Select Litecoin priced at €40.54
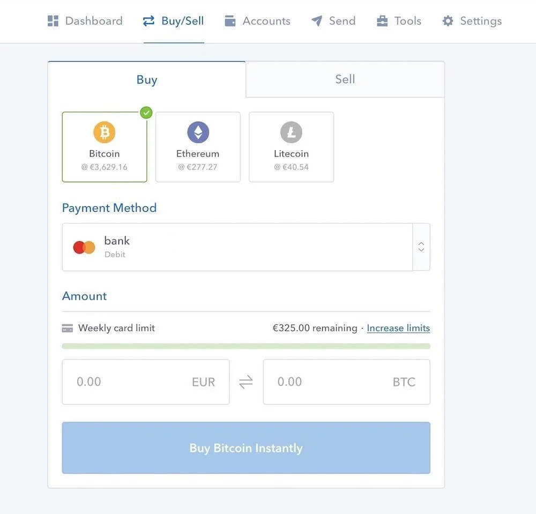Image resolution: width=536 pixels, height=514 pixels. (x=291, y=147)
